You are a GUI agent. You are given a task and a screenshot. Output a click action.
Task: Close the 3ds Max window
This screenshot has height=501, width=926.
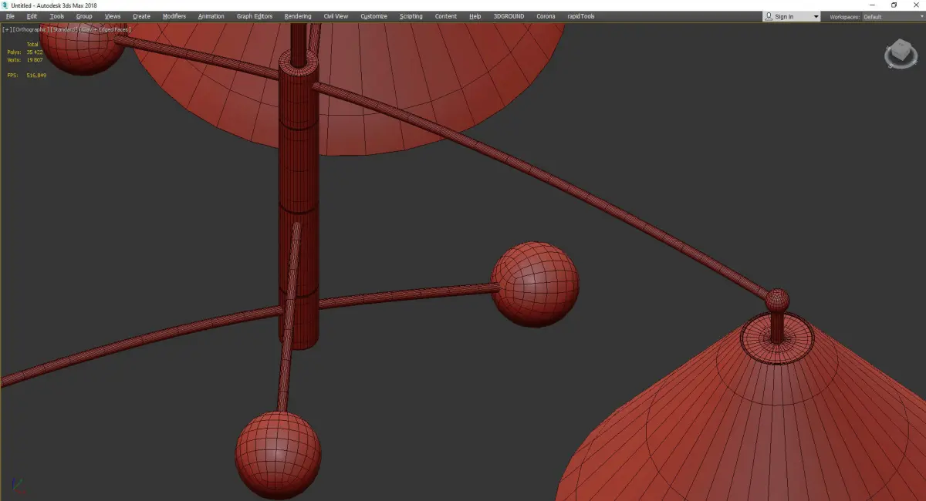click(915, 5)
